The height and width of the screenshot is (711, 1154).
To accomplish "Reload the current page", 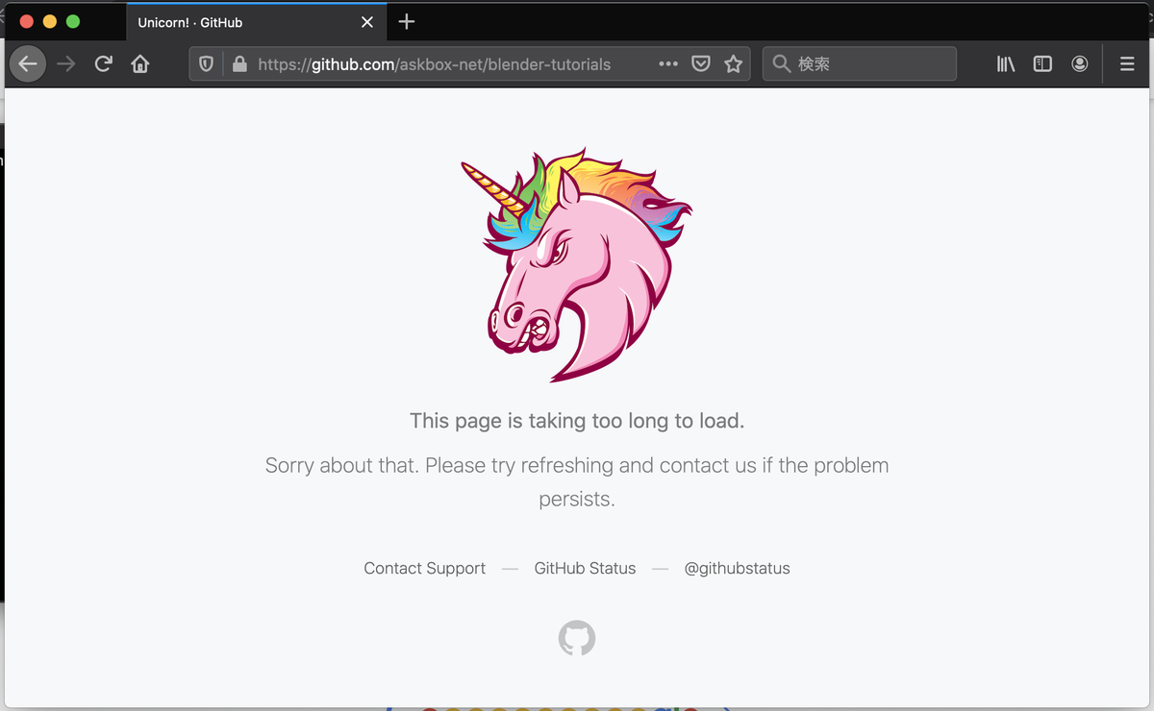I will pyautogui.click(x=104, y=64).
